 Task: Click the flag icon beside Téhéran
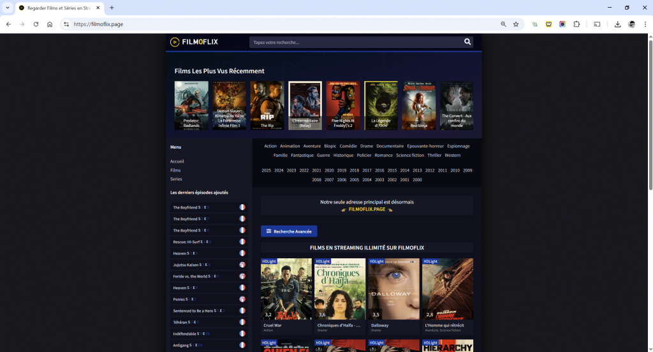coord(242,322)
